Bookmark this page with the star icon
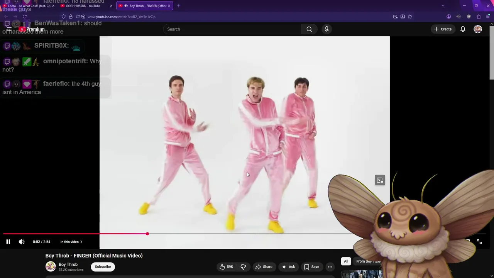This screenshot has height=278, width=494. [x=410, y=17]
